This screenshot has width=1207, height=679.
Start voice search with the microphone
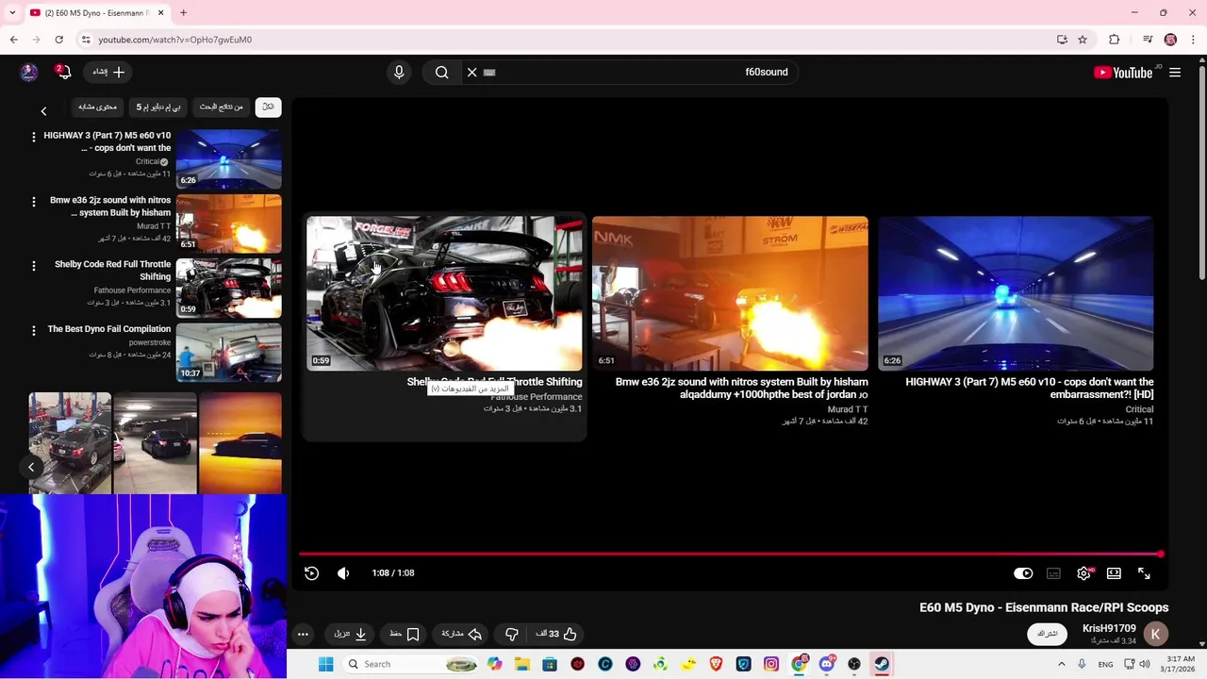point(399,72)
